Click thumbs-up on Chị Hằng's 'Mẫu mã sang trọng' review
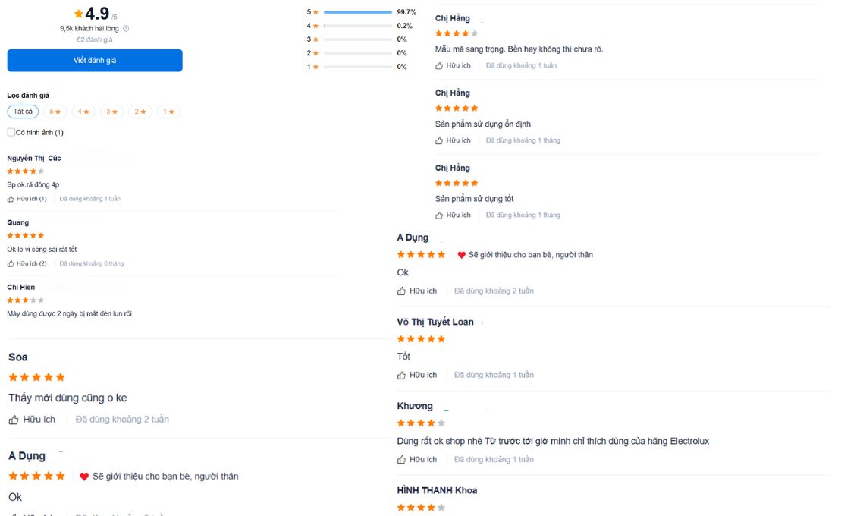860x516 pixels. 439,65
